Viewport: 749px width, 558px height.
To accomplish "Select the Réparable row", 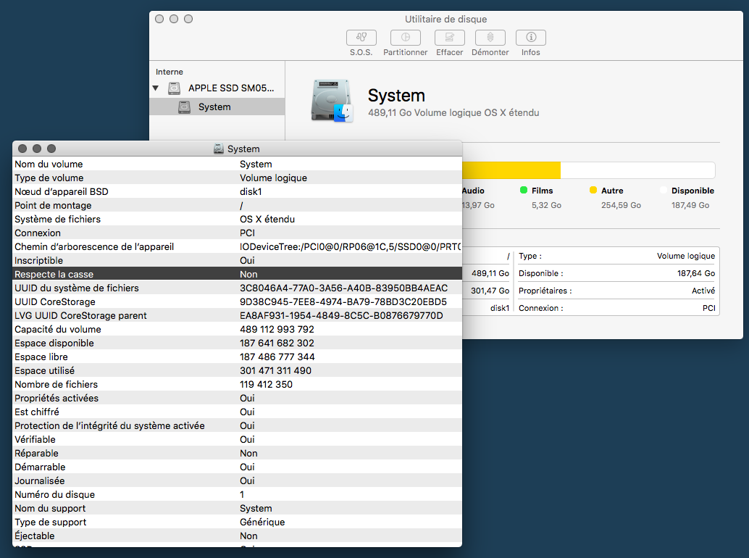I will coord(237,453).
